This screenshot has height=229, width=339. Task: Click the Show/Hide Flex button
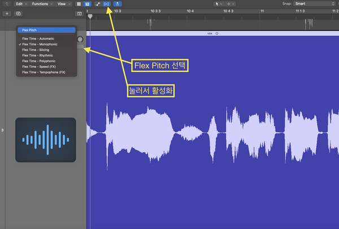107,3
